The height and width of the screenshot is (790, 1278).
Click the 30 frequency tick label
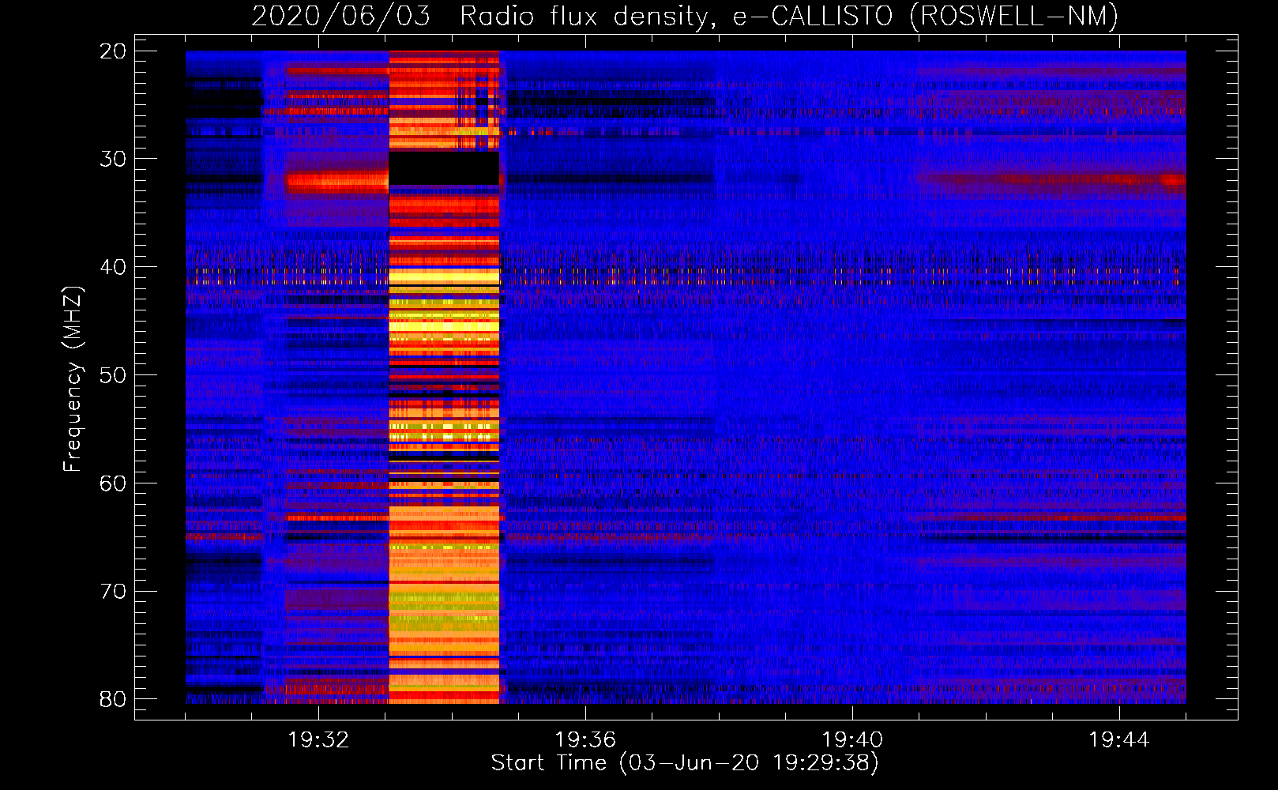coord(113,159)
